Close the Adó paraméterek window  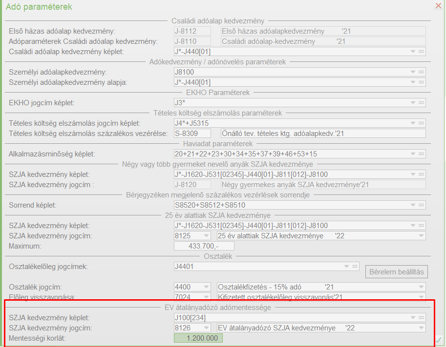[438, 6]
